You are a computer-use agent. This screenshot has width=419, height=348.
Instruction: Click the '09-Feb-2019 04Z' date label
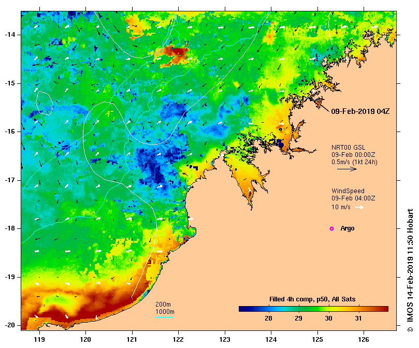tap(360, 111)
